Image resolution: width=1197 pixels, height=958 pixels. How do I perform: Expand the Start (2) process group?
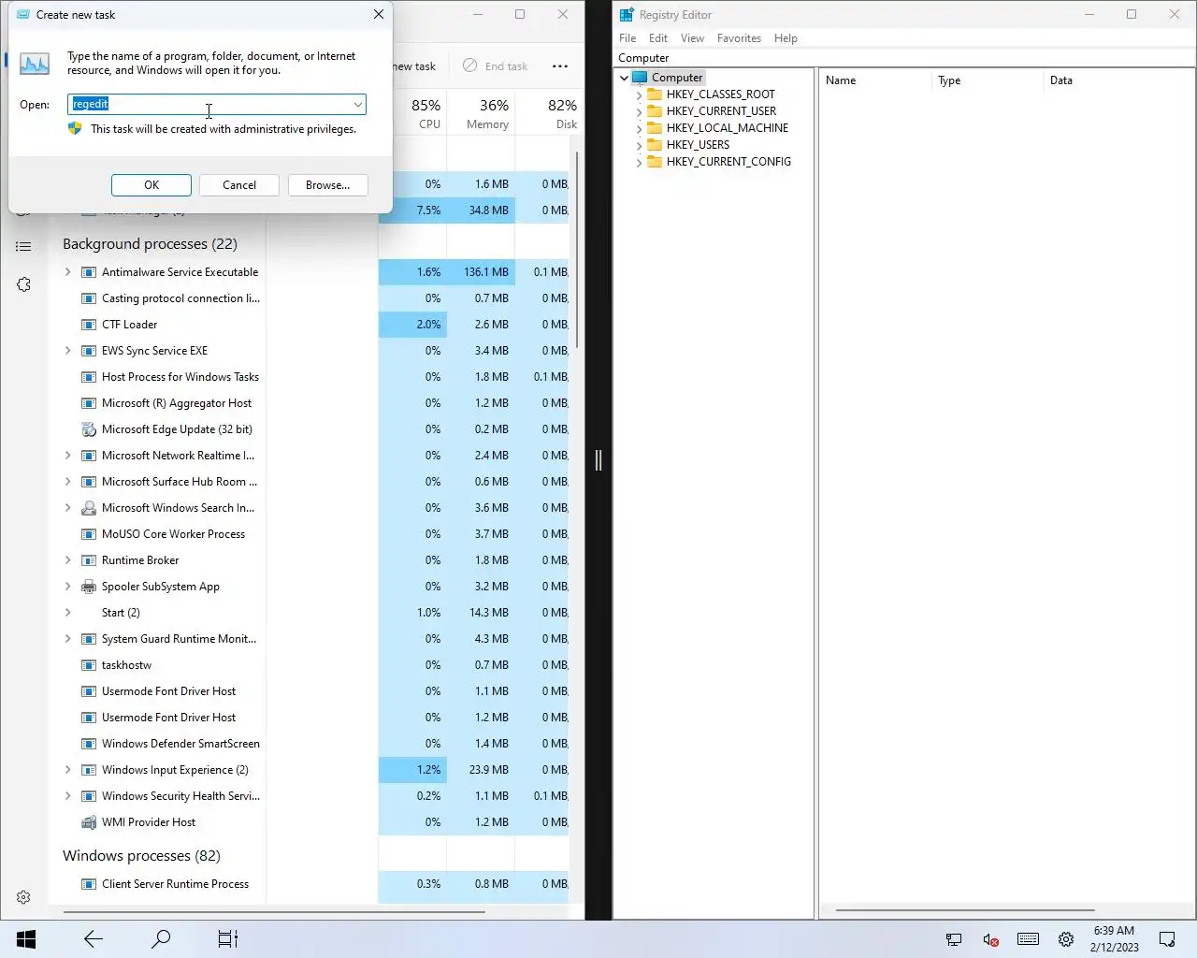67,613
